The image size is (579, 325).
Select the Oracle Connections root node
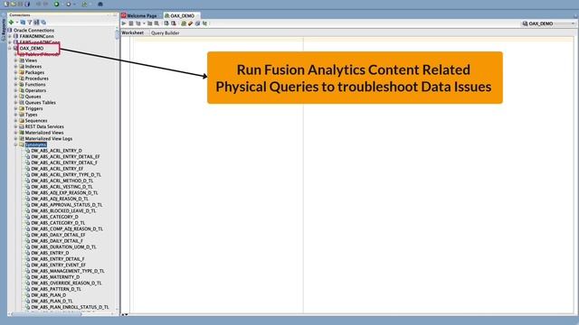(x=33, y=30)
